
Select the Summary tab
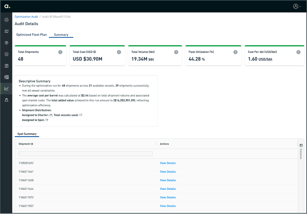click(x=61, y=35)
